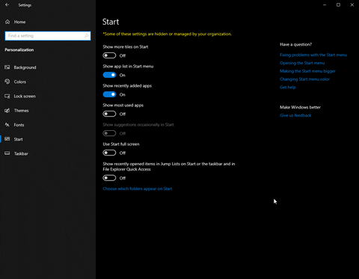Go to Colors settings
359x279 pixels.
(20, 82)
